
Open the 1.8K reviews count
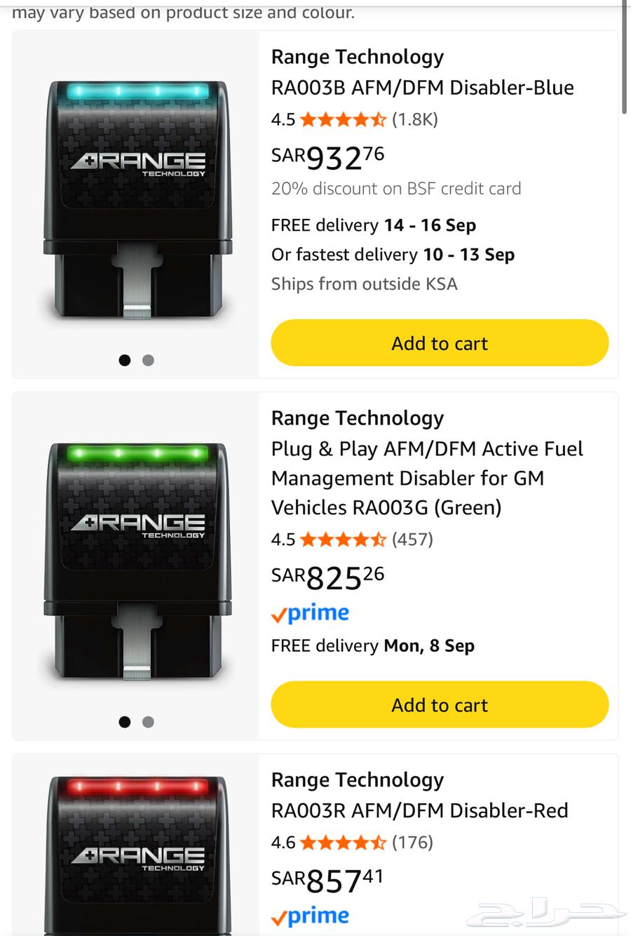pyautogui.click(x=415, y=120)
